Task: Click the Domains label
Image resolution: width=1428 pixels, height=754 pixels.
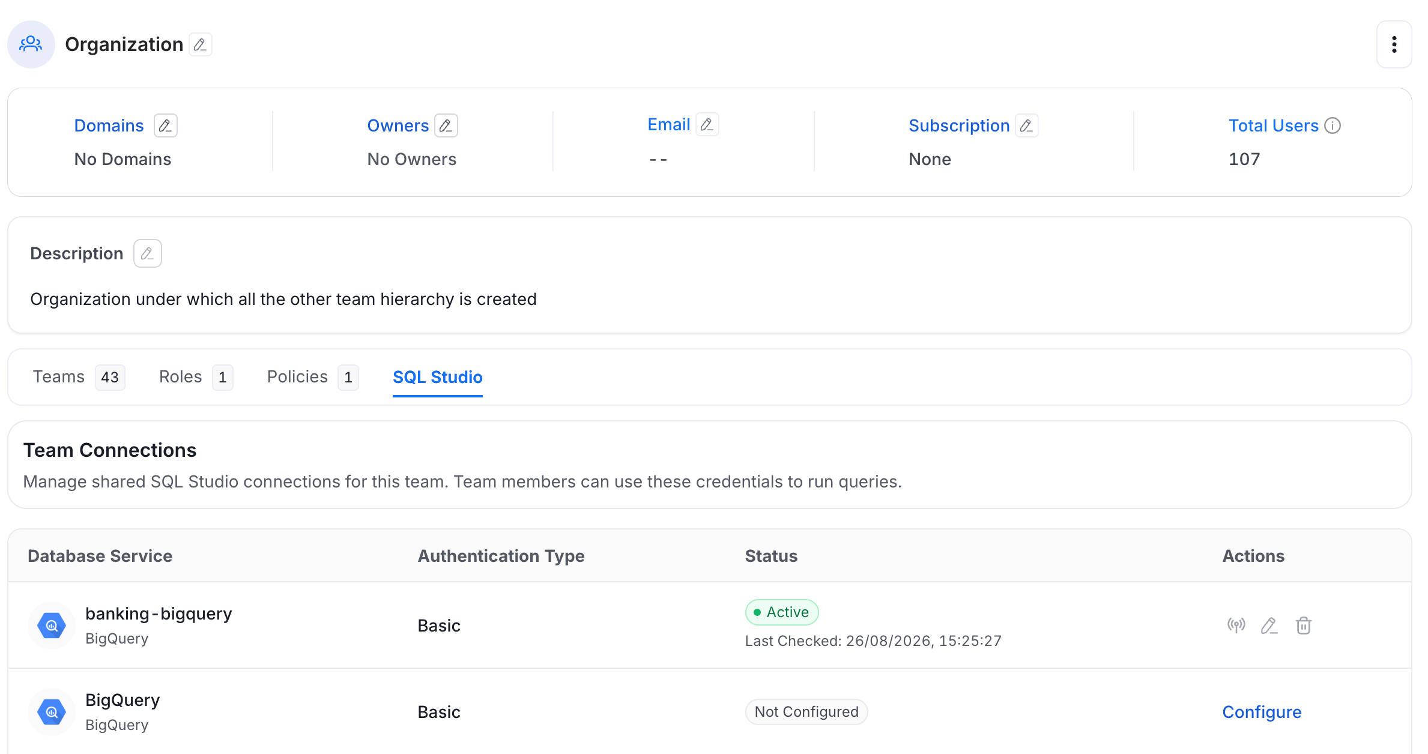Action: coord(109,125)
